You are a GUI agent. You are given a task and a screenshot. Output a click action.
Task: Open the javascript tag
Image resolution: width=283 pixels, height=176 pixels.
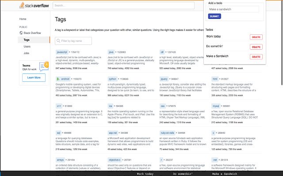pos(62,52)
